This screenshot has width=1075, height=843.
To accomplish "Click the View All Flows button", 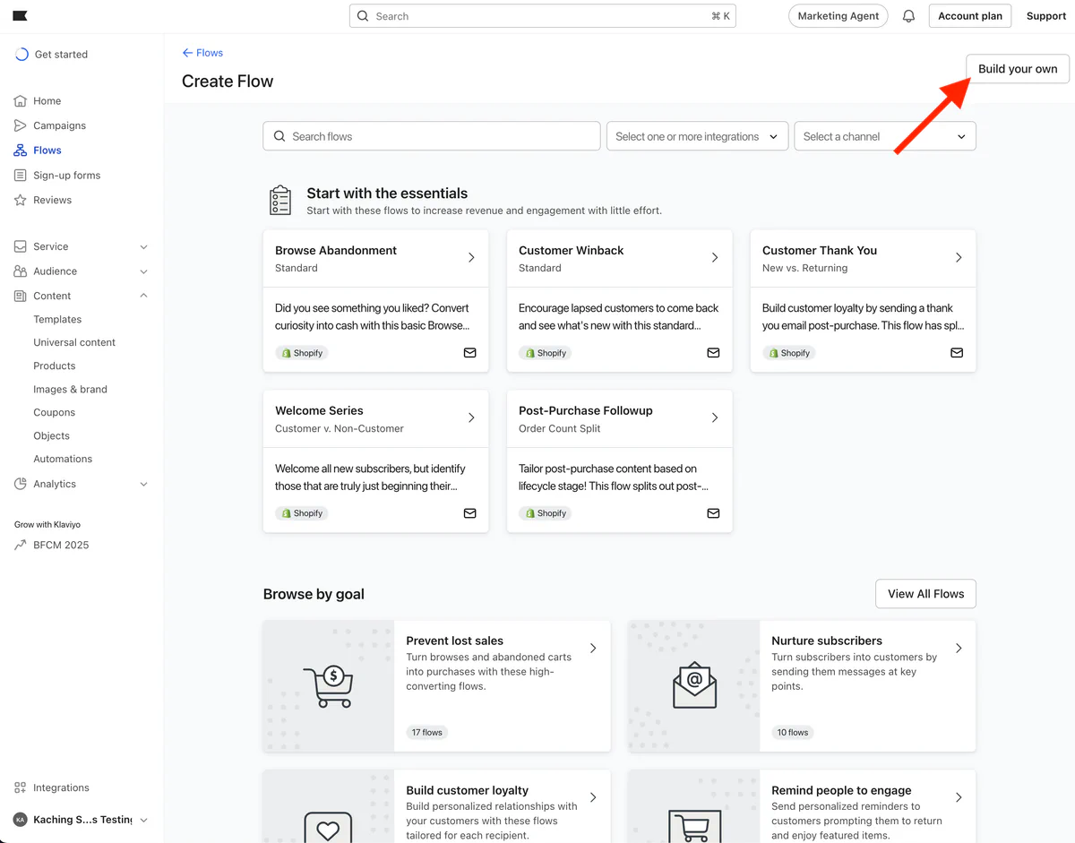I will click(925, 594).
